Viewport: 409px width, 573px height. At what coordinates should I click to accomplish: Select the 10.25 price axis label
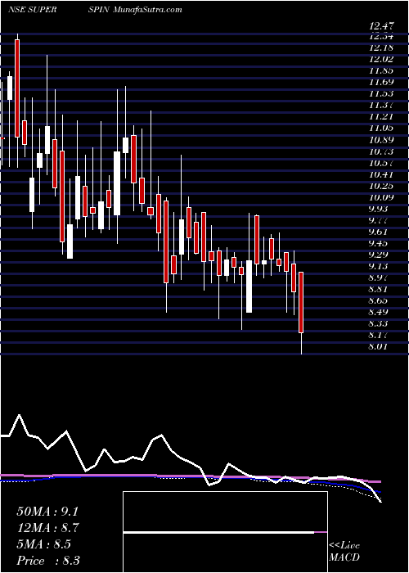pos(382,186)
